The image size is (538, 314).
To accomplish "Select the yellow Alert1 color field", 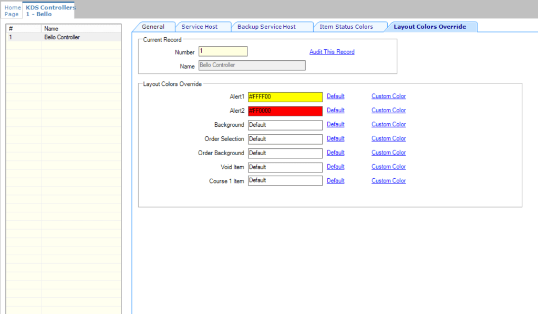I will click(x=285, y=97).
